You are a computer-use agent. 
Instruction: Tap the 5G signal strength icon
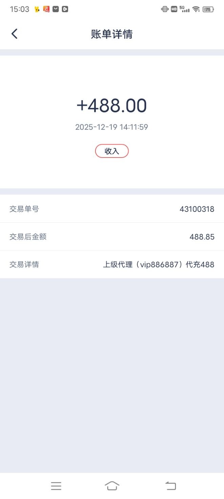184,9
